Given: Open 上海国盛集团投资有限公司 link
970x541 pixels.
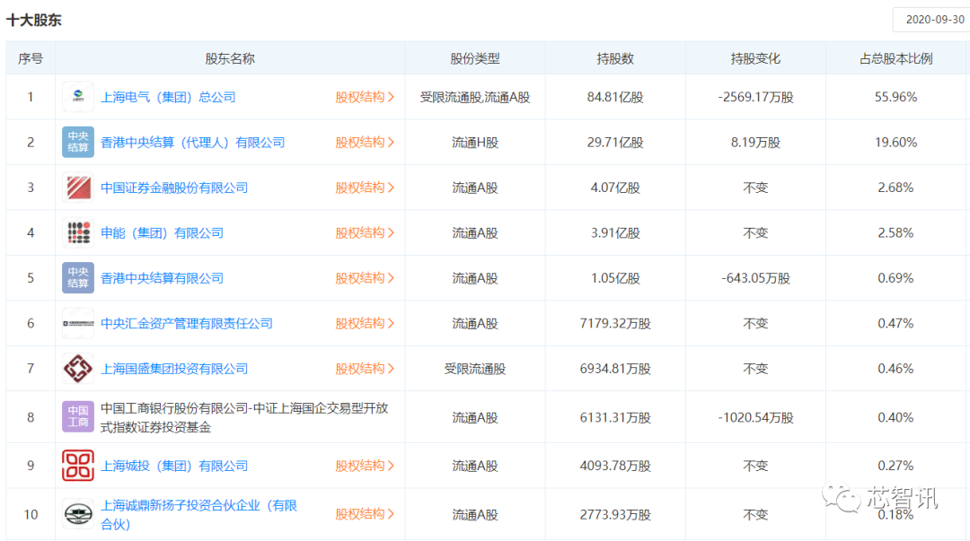Looking at the screenshot, I should tap(174, 369).
